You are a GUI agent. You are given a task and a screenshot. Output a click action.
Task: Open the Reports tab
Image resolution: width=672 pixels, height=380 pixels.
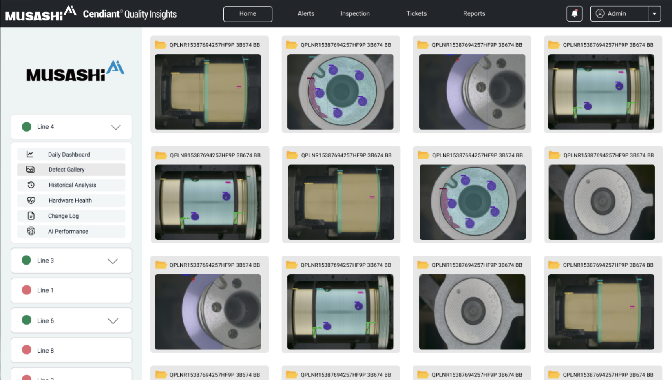tap(474, 14)
